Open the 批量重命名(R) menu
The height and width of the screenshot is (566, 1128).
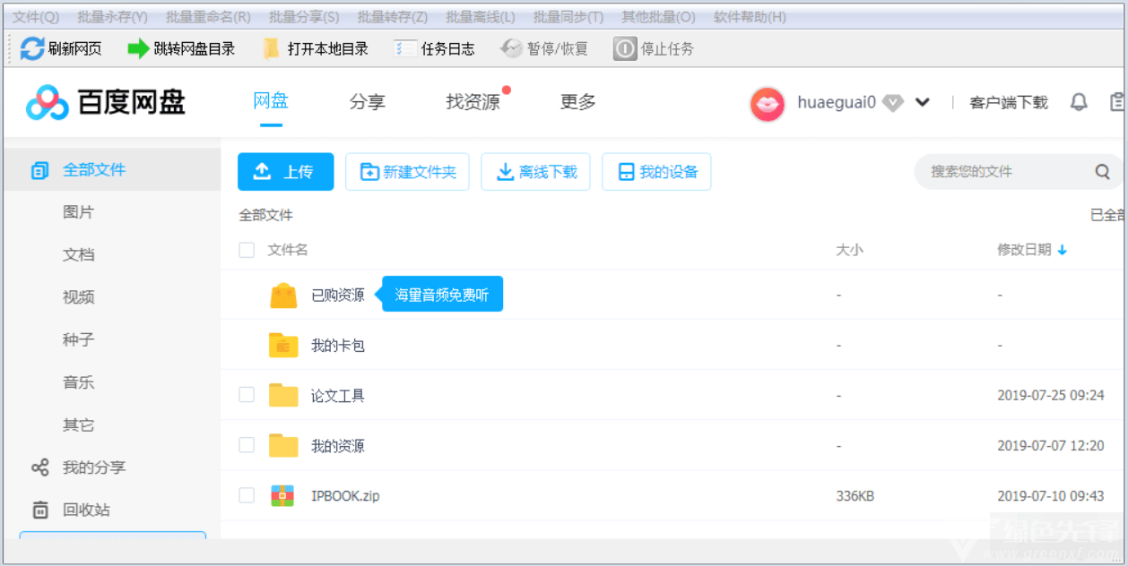(x=208, y=17)
